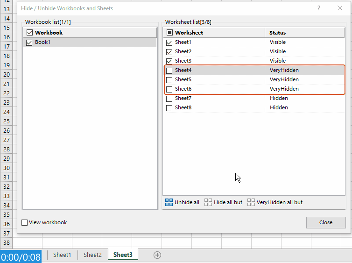Switch to the Sheet1 tab
Viewport: 352px width, 263px height.
tap(62, 255)
